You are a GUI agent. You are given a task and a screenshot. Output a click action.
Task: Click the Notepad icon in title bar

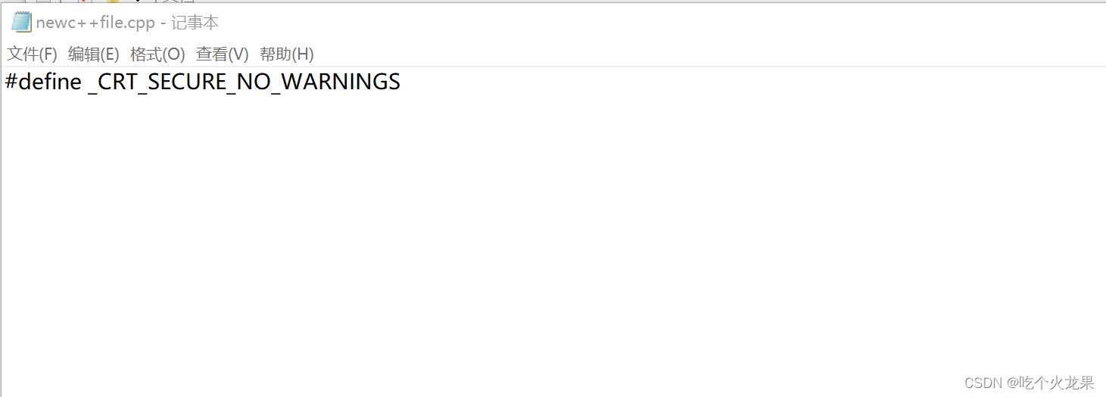pyautogui.click(x=22, y=22)
